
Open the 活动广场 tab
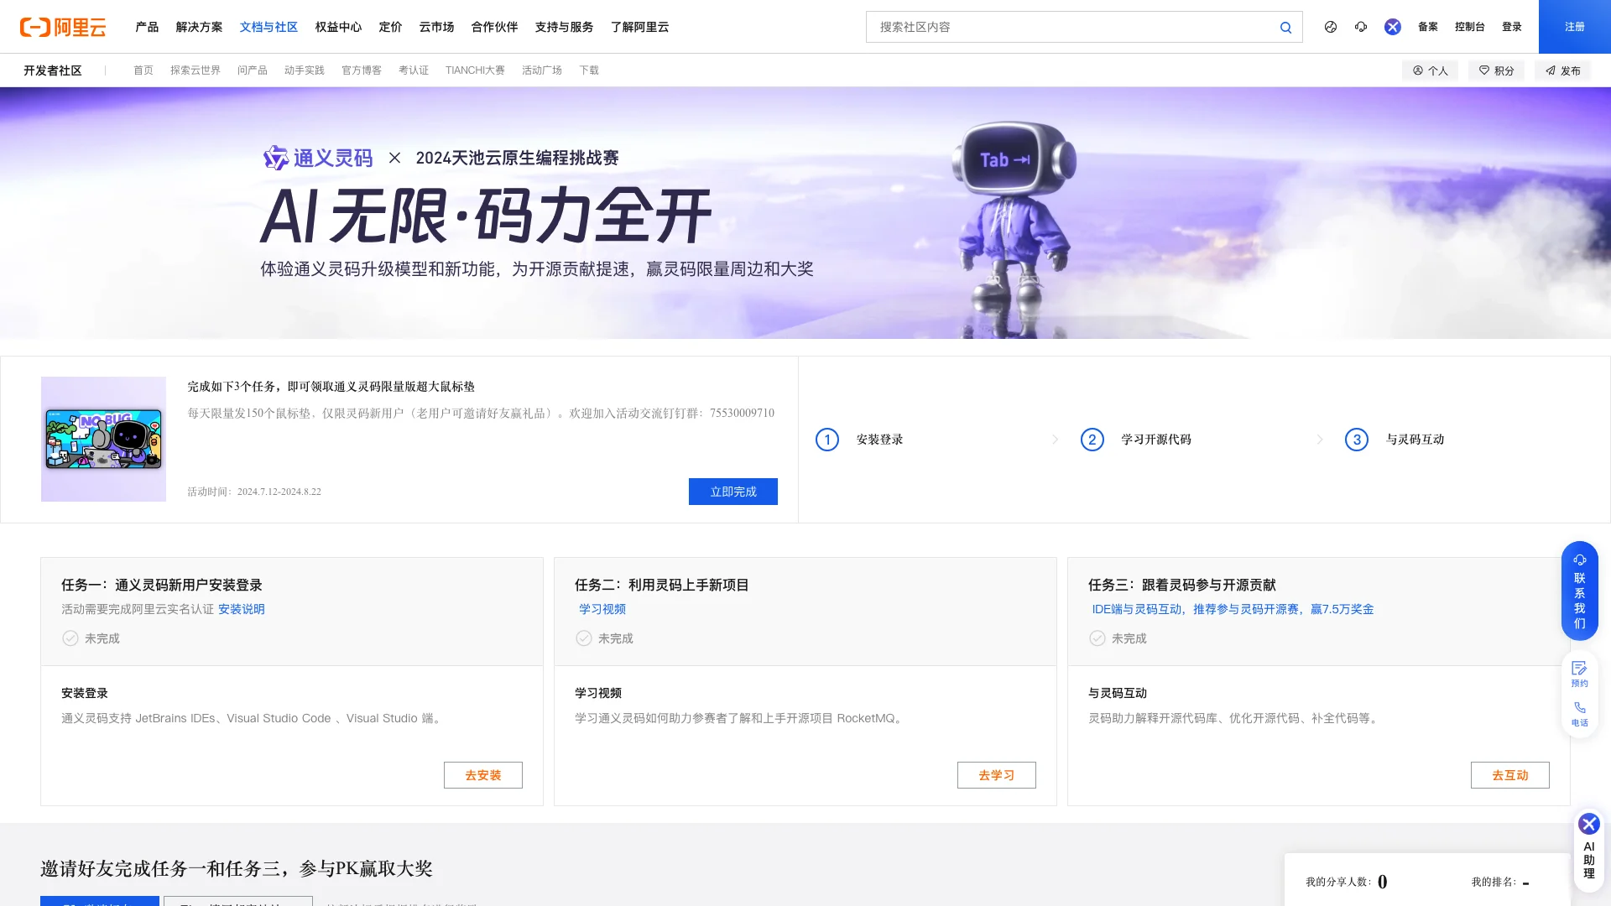pyautogui.click(x=542, y=70)
